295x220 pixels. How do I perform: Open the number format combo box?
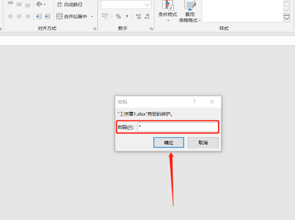pos(126,4)
